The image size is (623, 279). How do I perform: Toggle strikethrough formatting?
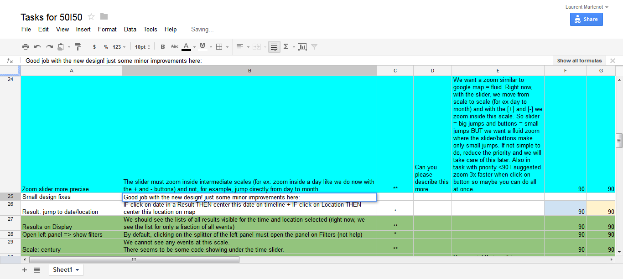coord(175,47)
